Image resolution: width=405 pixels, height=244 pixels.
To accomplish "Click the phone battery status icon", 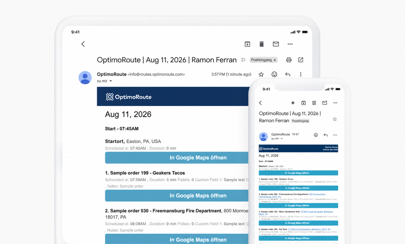I will pyautogui.click(x=338, y=89).
